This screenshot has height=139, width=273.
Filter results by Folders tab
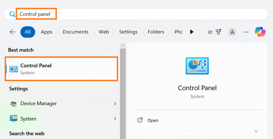coord(156,32)
